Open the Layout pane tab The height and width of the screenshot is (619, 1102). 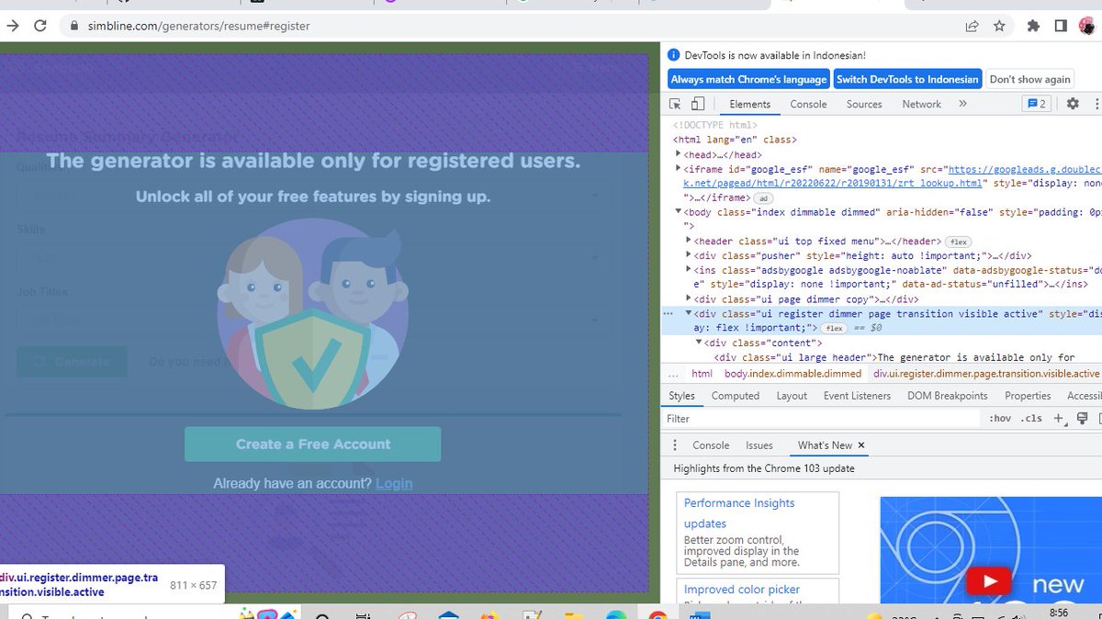point(792,396)
